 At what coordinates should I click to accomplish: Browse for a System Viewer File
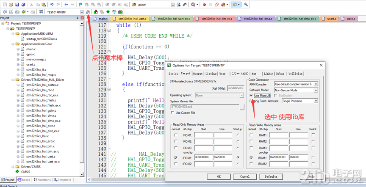pyautogui.click(x=242, y=107)
